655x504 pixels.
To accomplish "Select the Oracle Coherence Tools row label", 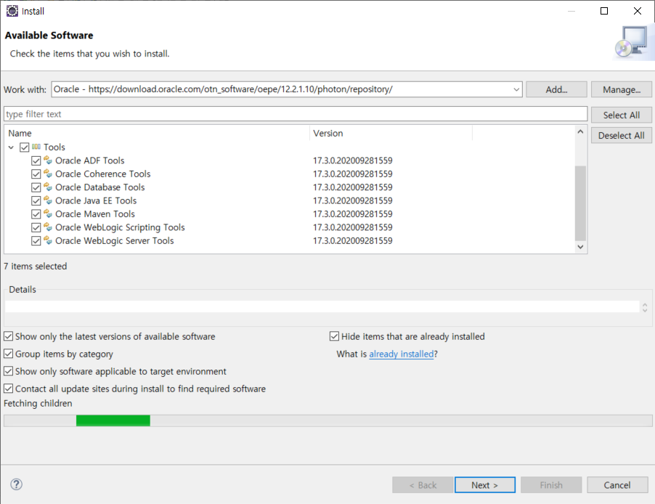I will [103, 174].
